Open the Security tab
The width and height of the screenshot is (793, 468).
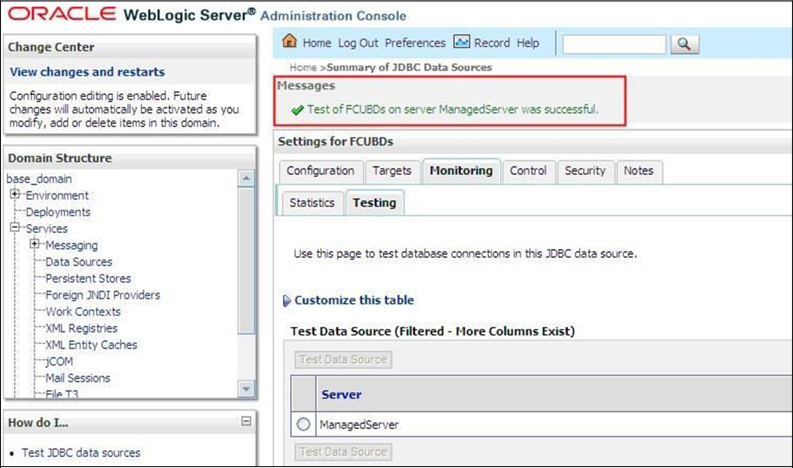(585, 171)
